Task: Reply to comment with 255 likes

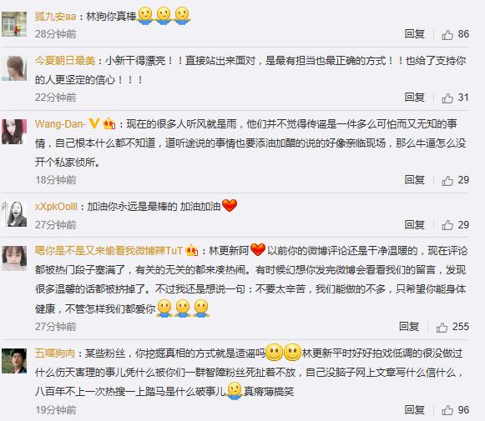Action: (x=409, y=327)
